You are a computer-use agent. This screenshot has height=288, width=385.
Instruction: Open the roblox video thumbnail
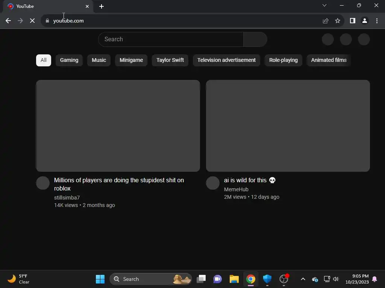click(118, 126)
